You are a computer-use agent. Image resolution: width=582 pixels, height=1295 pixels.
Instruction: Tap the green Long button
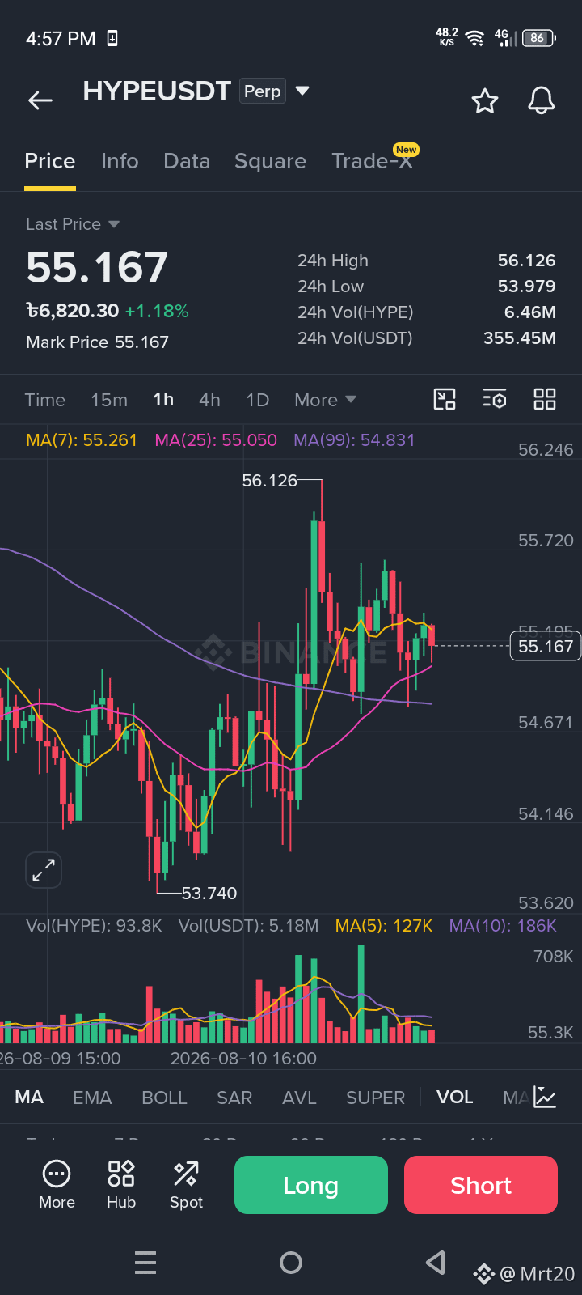pos(311,1185)
